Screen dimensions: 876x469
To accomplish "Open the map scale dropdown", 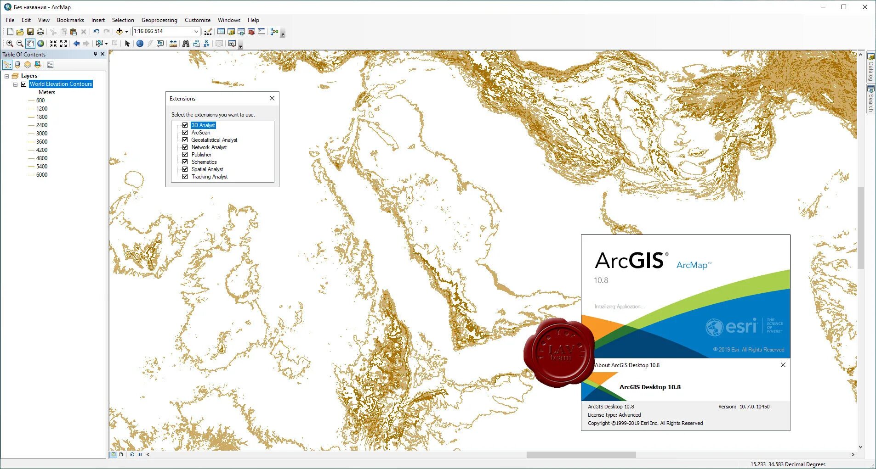I will pos(196,32).
